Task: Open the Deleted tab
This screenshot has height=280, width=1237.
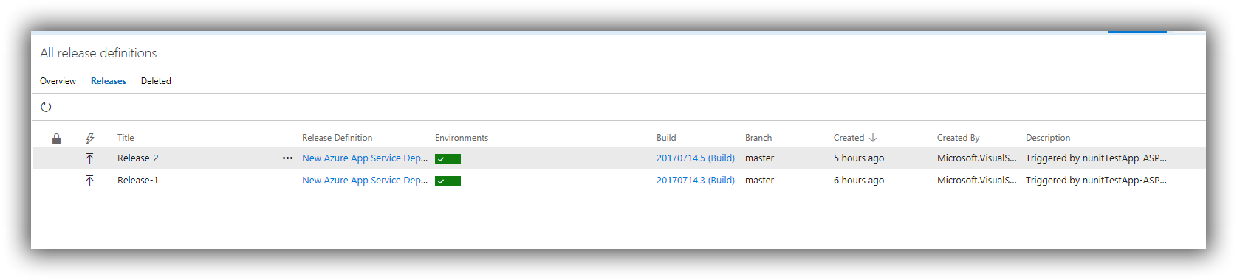Action: click(x=156, y=81)
